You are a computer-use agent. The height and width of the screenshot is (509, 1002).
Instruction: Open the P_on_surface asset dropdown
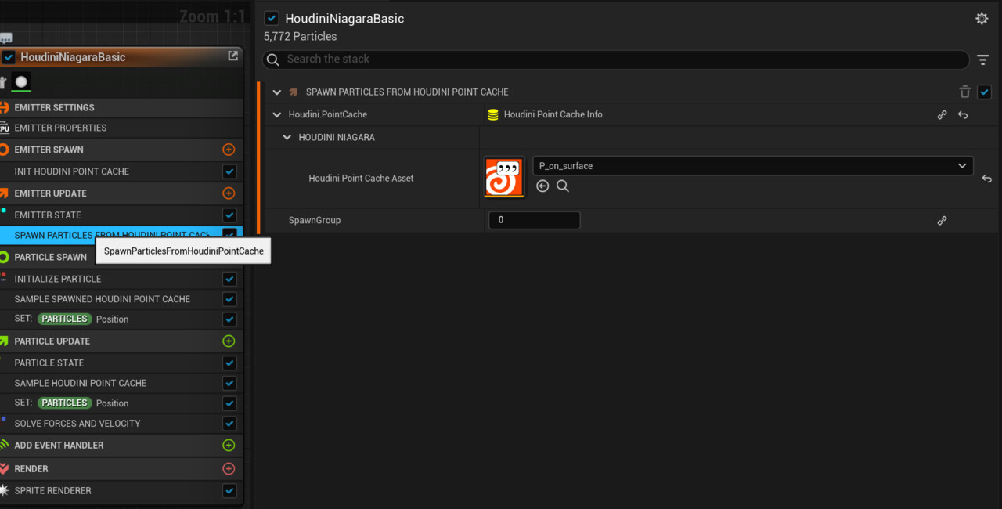(x=962, y=165)
